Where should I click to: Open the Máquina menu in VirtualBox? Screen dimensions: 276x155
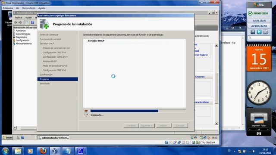tap(8, 8)
